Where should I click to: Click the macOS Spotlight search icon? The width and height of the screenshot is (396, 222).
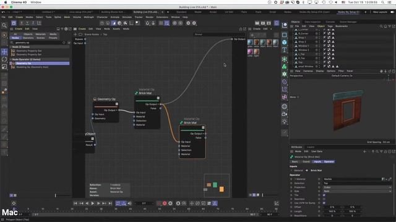click(383, 2)
